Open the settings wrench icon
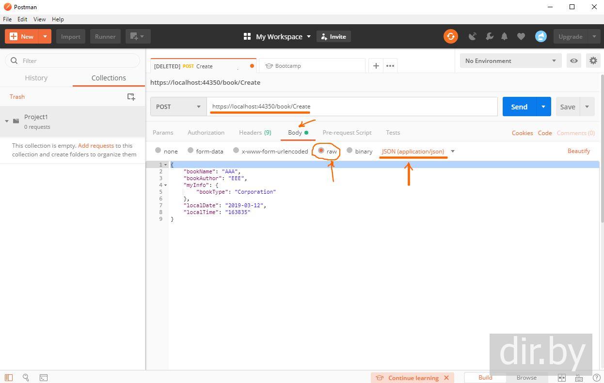This screenshot has height=383, width=604. [489, 36]
